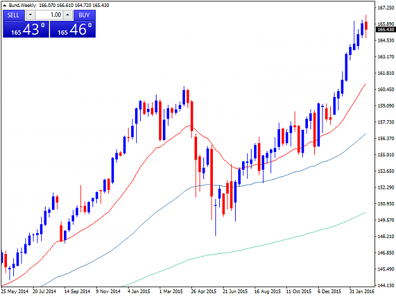Click the 144.130 price scale label
396x297 pixels.
click(x=386, y=286)
